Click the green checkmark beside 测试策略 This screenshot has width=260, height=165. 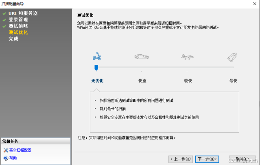pyautogui.click(x=4, y=26)
